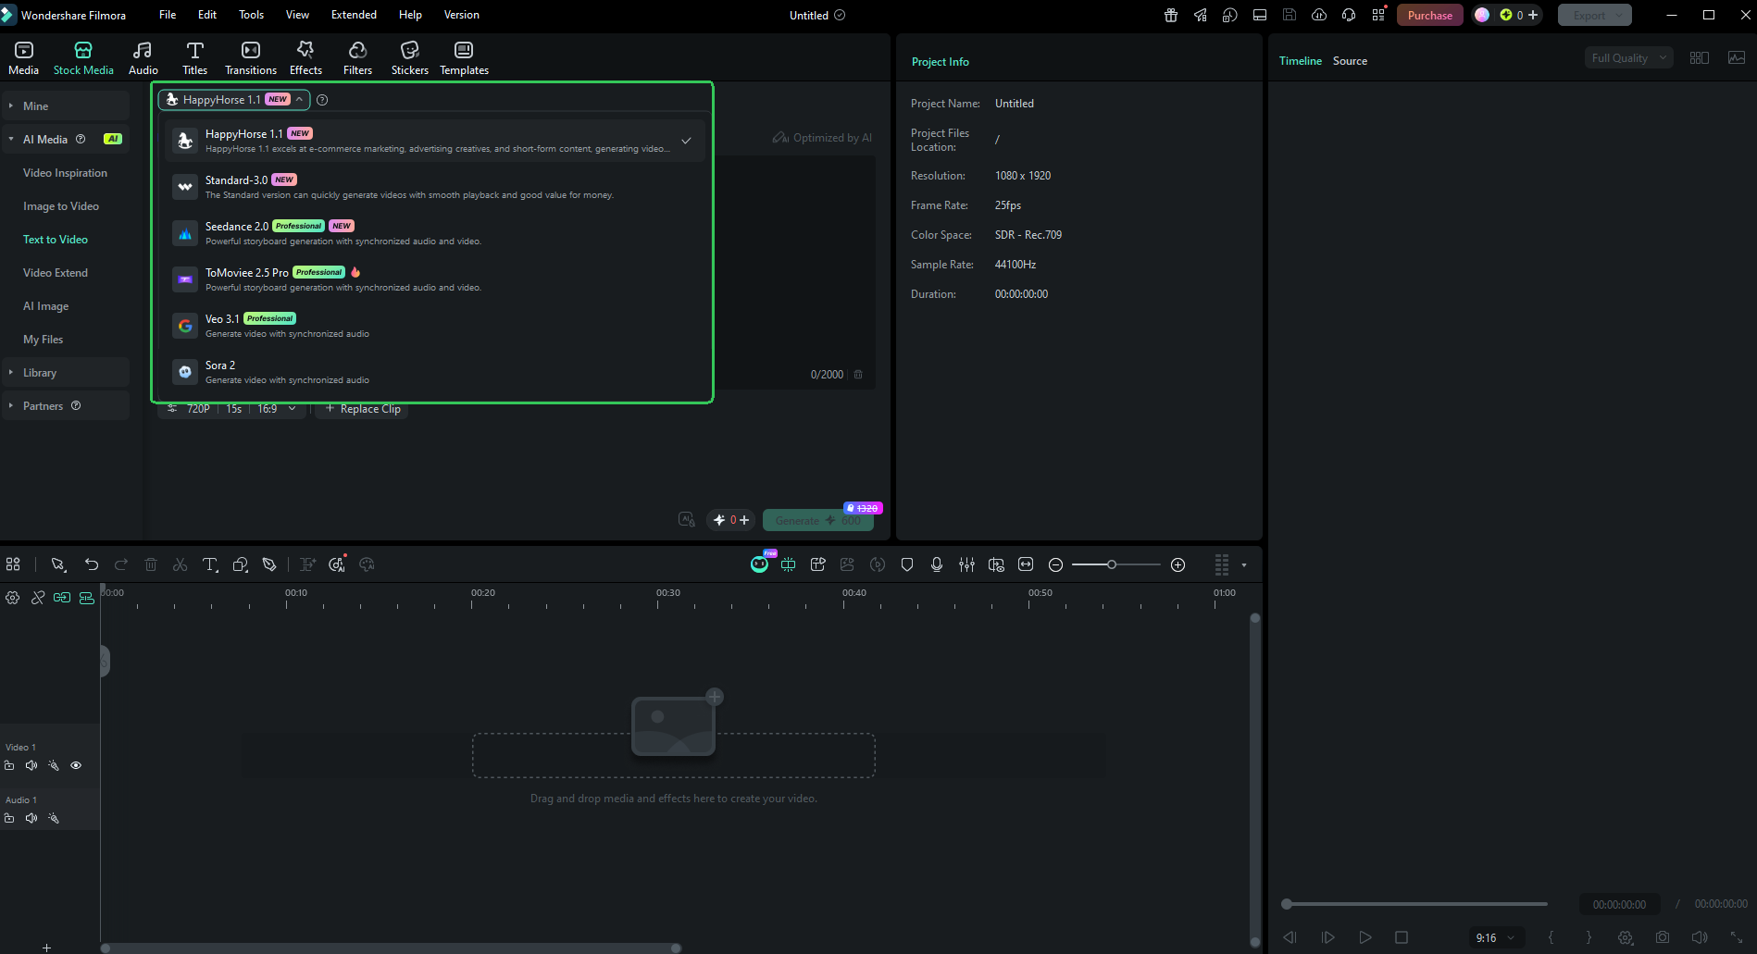
Task: Take a snapshot of the preview
Action: point(1663,937)
